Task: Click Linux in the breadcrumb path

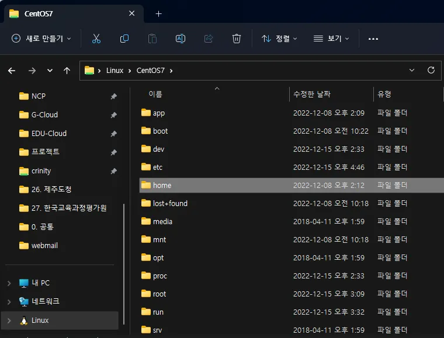Action: pos(115,71)
